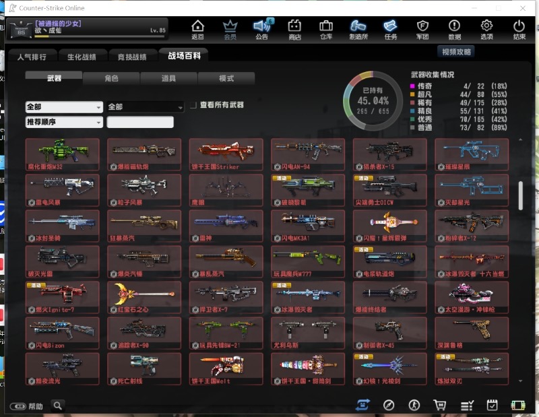Open the 数据 data icon
The image size is (539, 417).
coord(454,30)
